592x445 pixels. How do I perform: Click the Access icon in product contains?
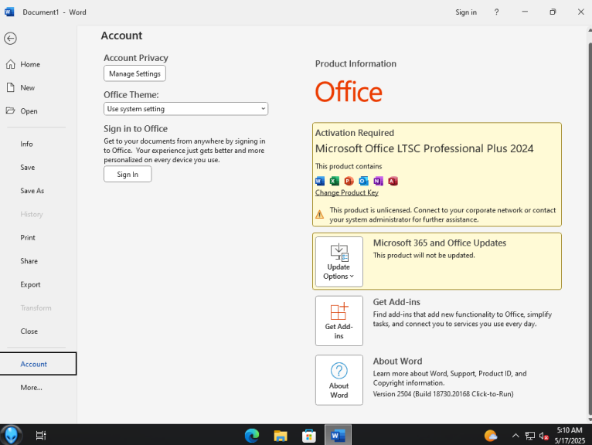(x=393, y=182)
